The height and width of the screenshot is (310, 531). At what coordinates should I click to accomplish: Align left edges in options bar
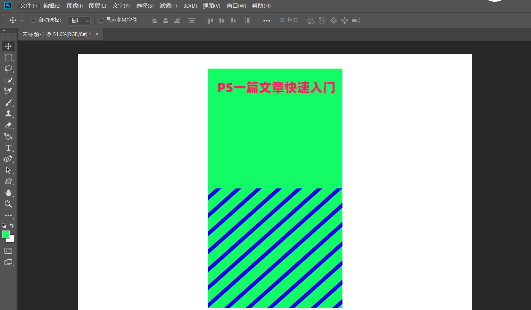pos(155,20)
